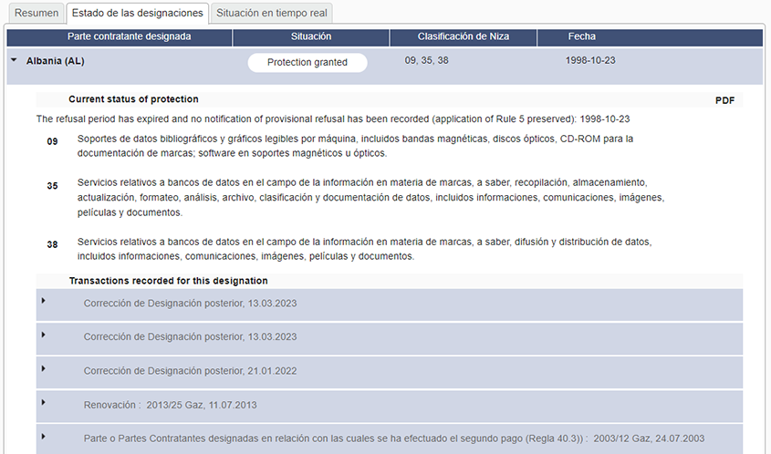Expand arrow beside Corrección dated 21.01.2022

(x=43, y=367)
